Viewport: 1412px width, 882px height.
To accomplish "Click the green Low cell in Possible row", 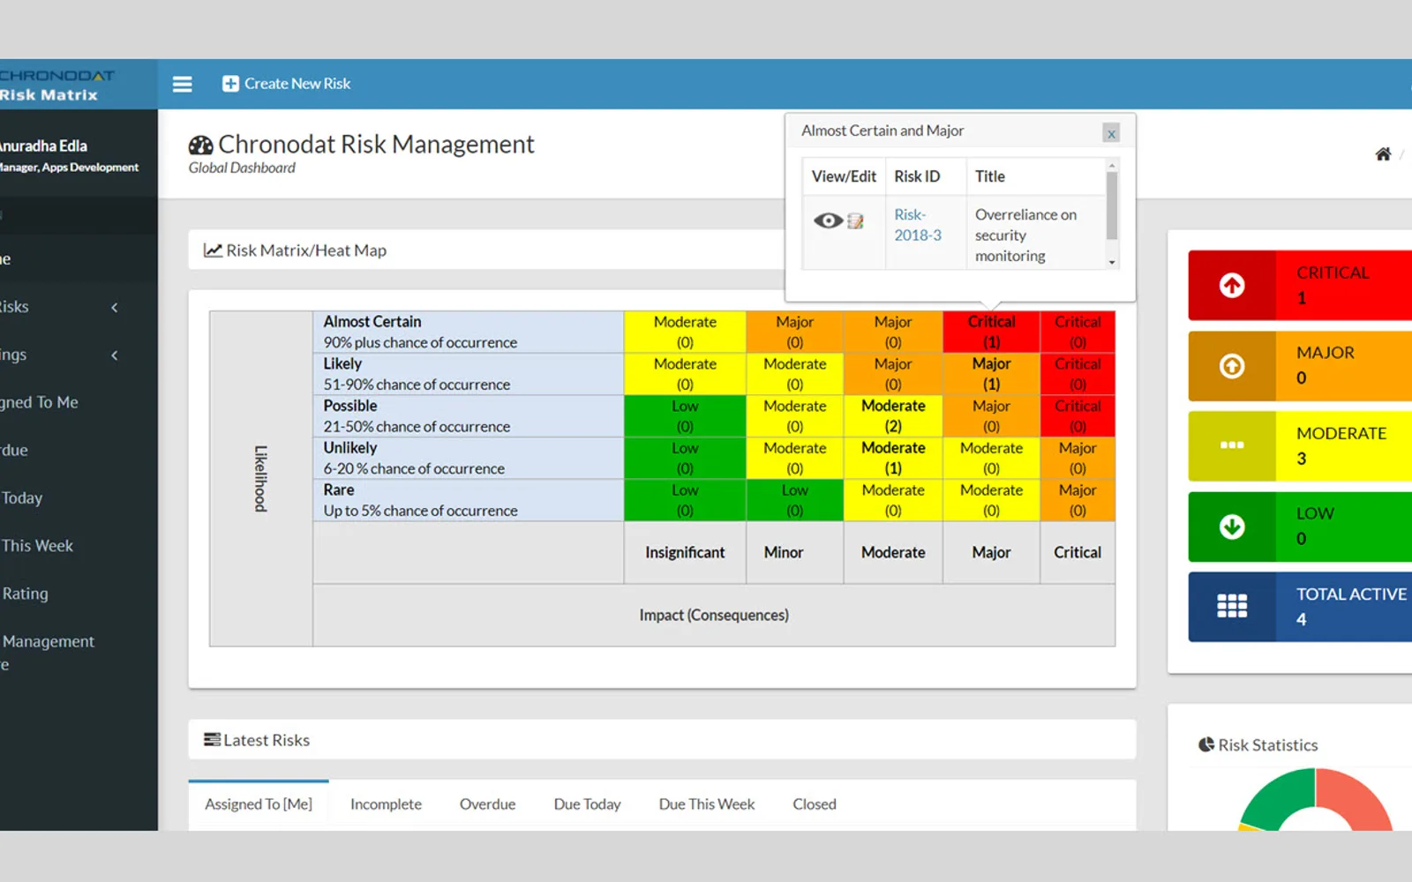I will click(685, 416).
